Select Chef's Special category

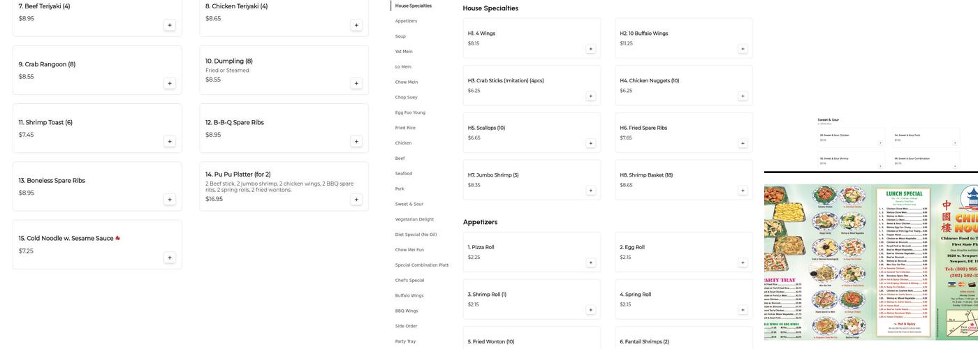click(x=409, y=281)
